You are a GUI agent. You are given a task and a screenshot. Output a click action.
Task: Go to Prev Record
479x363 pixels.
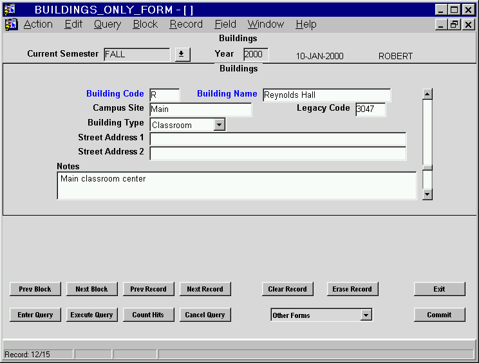click(149, 289)
